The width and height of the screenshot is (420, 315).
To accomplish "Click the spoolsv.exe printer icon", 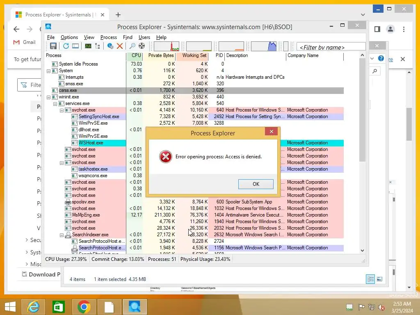I will [68, 202].
